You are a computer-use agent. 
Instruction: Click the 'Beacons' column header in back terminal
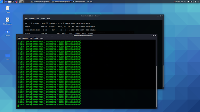coord(52,27)
